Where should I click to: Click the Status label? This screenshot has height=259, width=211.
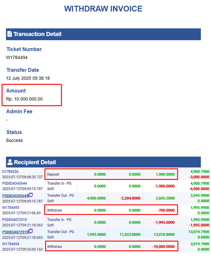tap(14, 132)
